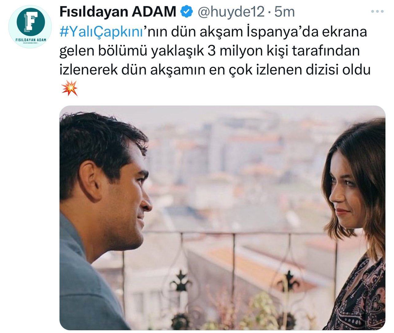Click the explosion emoji below the tweet
Viewport: 394px width, 333px height.
pos(69,89)
